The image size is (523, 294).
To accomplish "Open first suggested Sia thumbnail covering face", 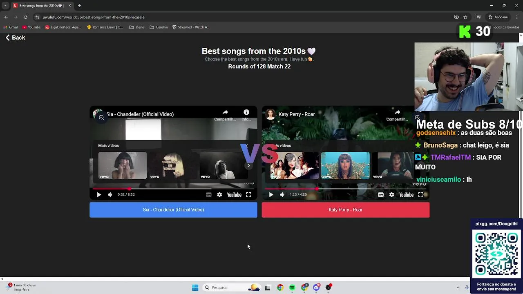I will (122, 165).
